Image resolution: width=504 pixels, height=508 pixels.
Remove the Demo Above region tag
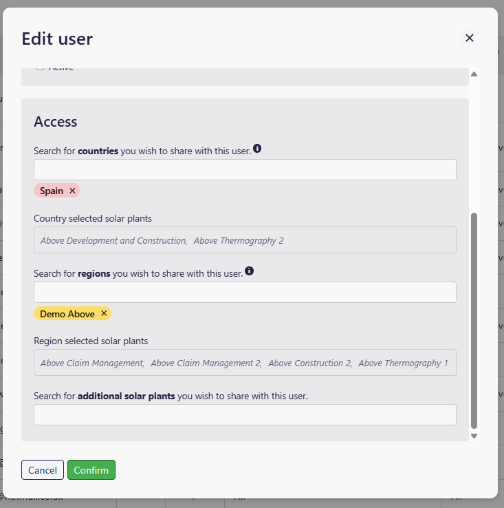[104, 313]
